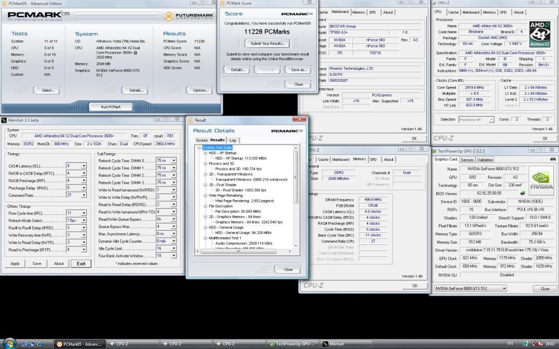Viewport: 559px width, 349px height.
Task: Collapse System Test Suite tree node
Action: pyautogui.click(x=199, y=147)
